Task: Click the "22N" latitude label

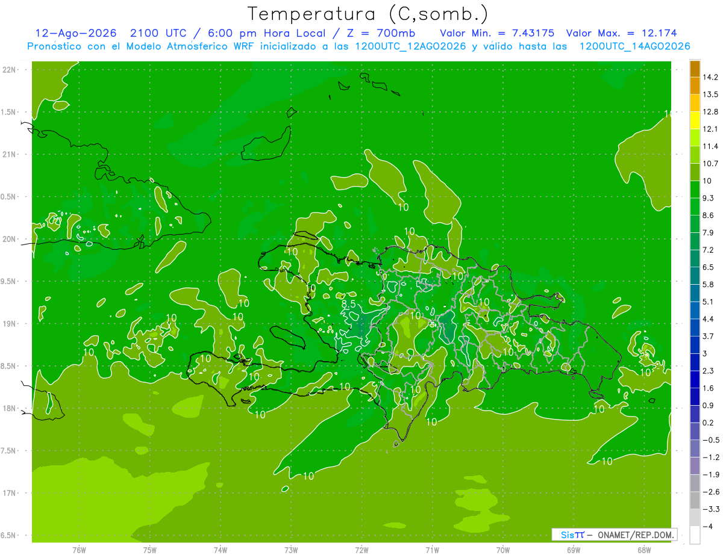Action: (x=9, y=70)
